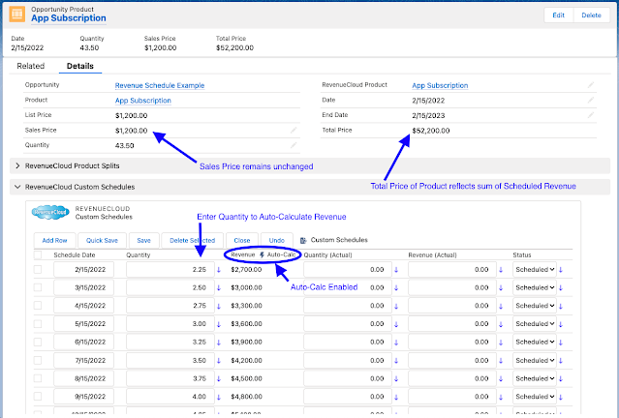This screenshot has height=418, width=619.
Task: Expand the RevenueCloud Product Splits section
Action: tap(17, 165)
